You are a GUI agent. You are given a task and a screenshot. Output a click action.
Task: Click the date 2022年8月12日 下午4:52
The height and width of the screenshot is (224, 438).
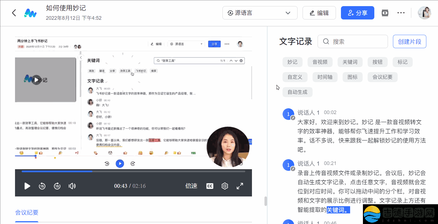pyautogui.click(x=74, y=18)
